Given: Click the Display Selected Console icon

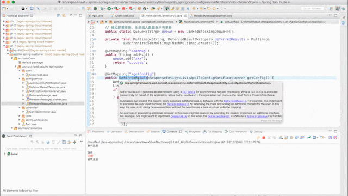Looking at the screenshot, I should point(314,138).
